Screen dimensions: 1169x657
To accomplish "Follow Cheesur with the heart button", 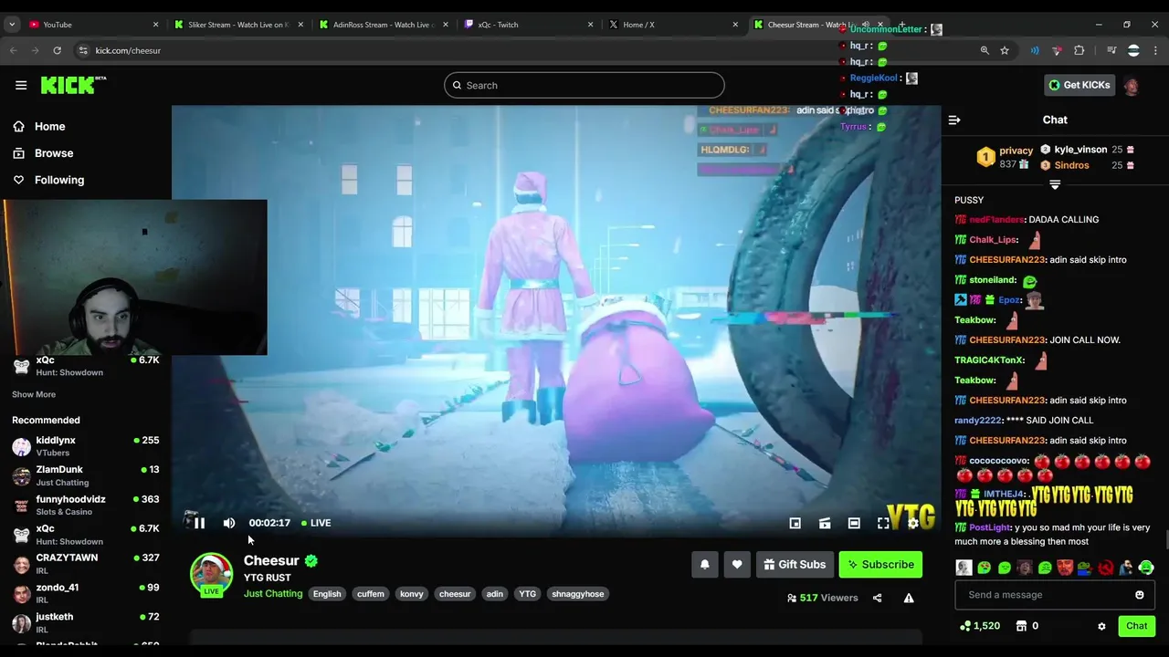I will tap(737, 565).
